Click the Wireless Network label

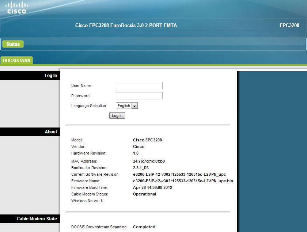click(87, 201)
